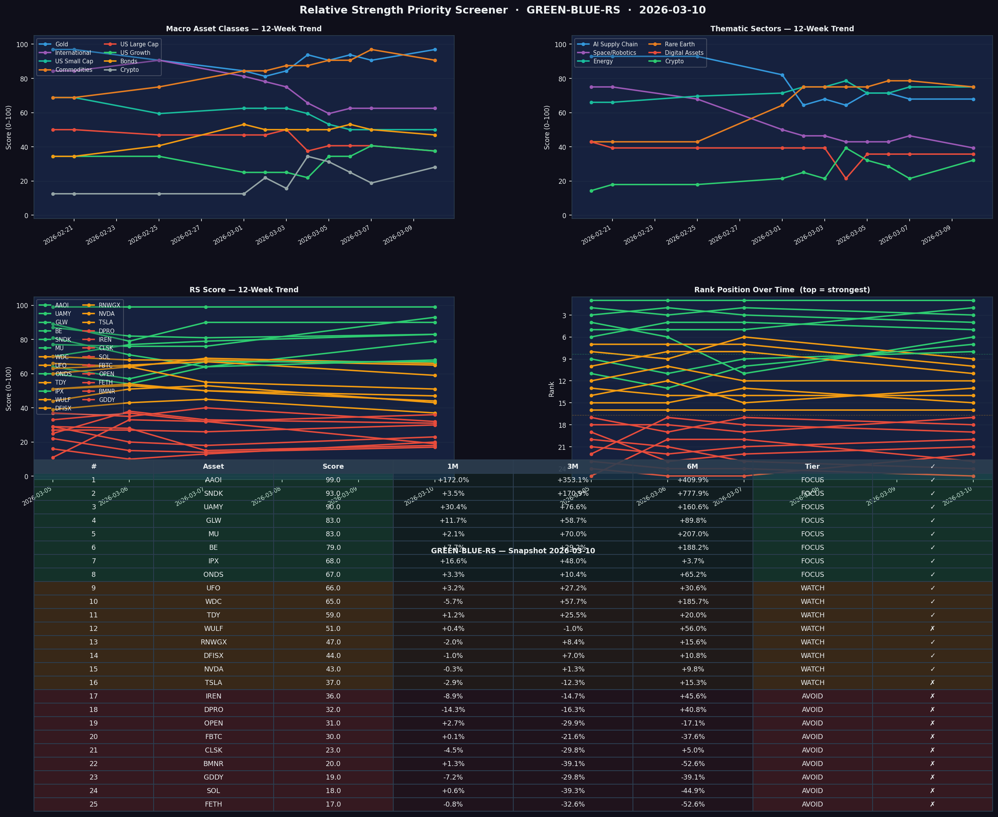Screen dimensions: 998x817
Task: Hide the AI Supply Chain line via legend
Action: (x=583, y=44)
